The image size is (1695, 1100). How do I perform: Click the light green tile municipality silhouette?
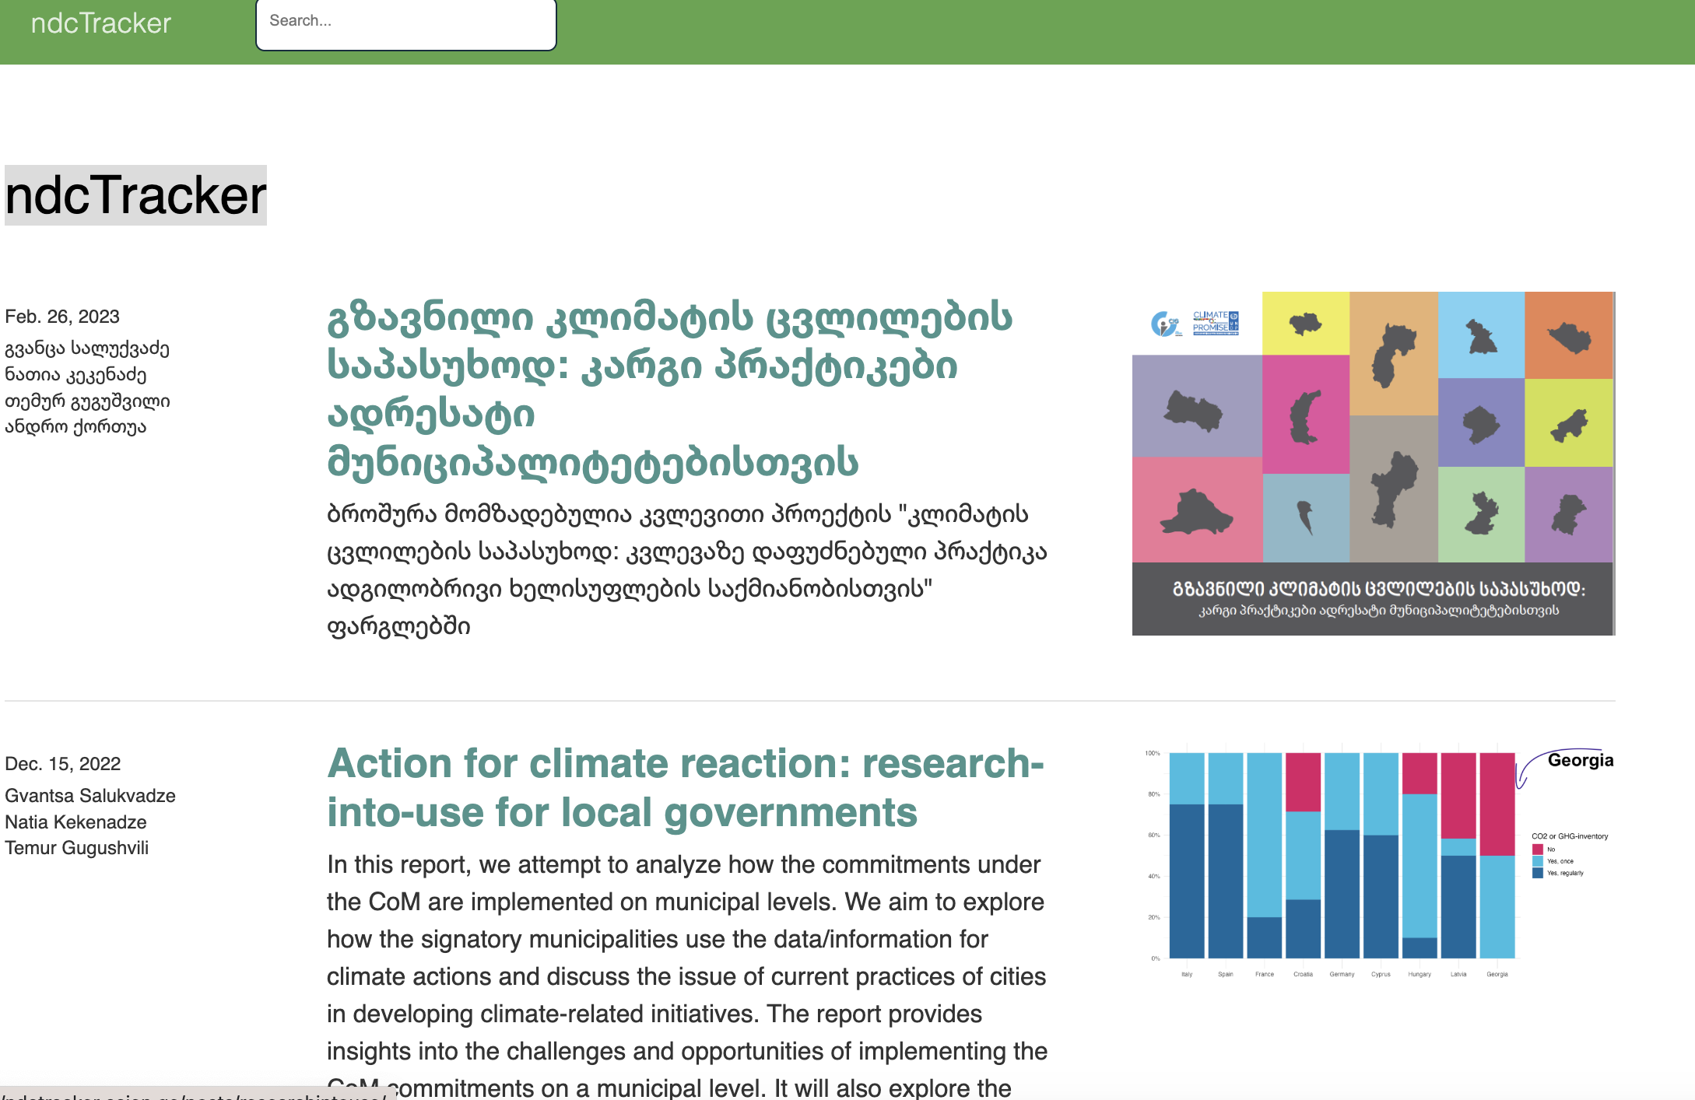[1481, 514]
